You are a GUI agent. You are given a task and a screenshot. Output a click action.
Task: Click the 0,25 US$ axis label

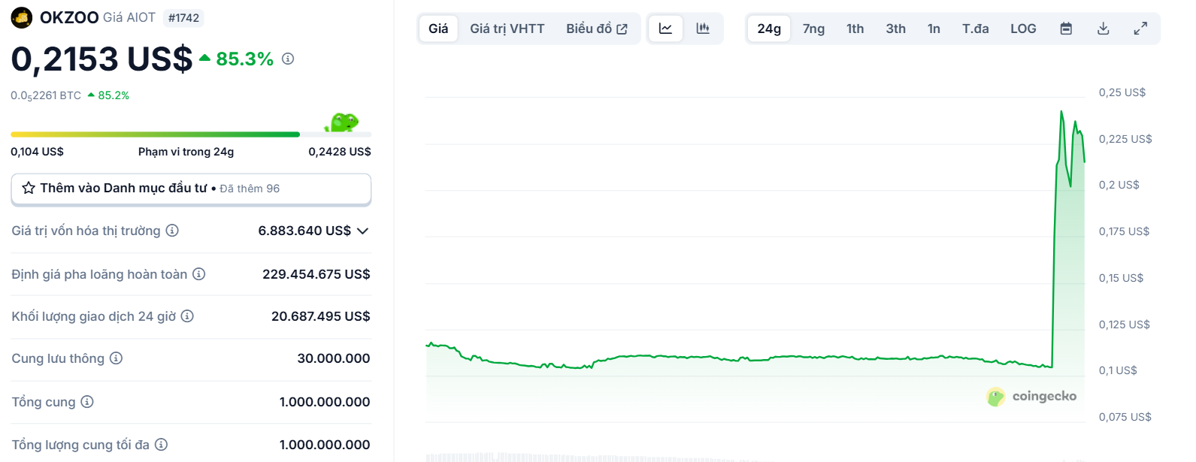click(1122, 92)
